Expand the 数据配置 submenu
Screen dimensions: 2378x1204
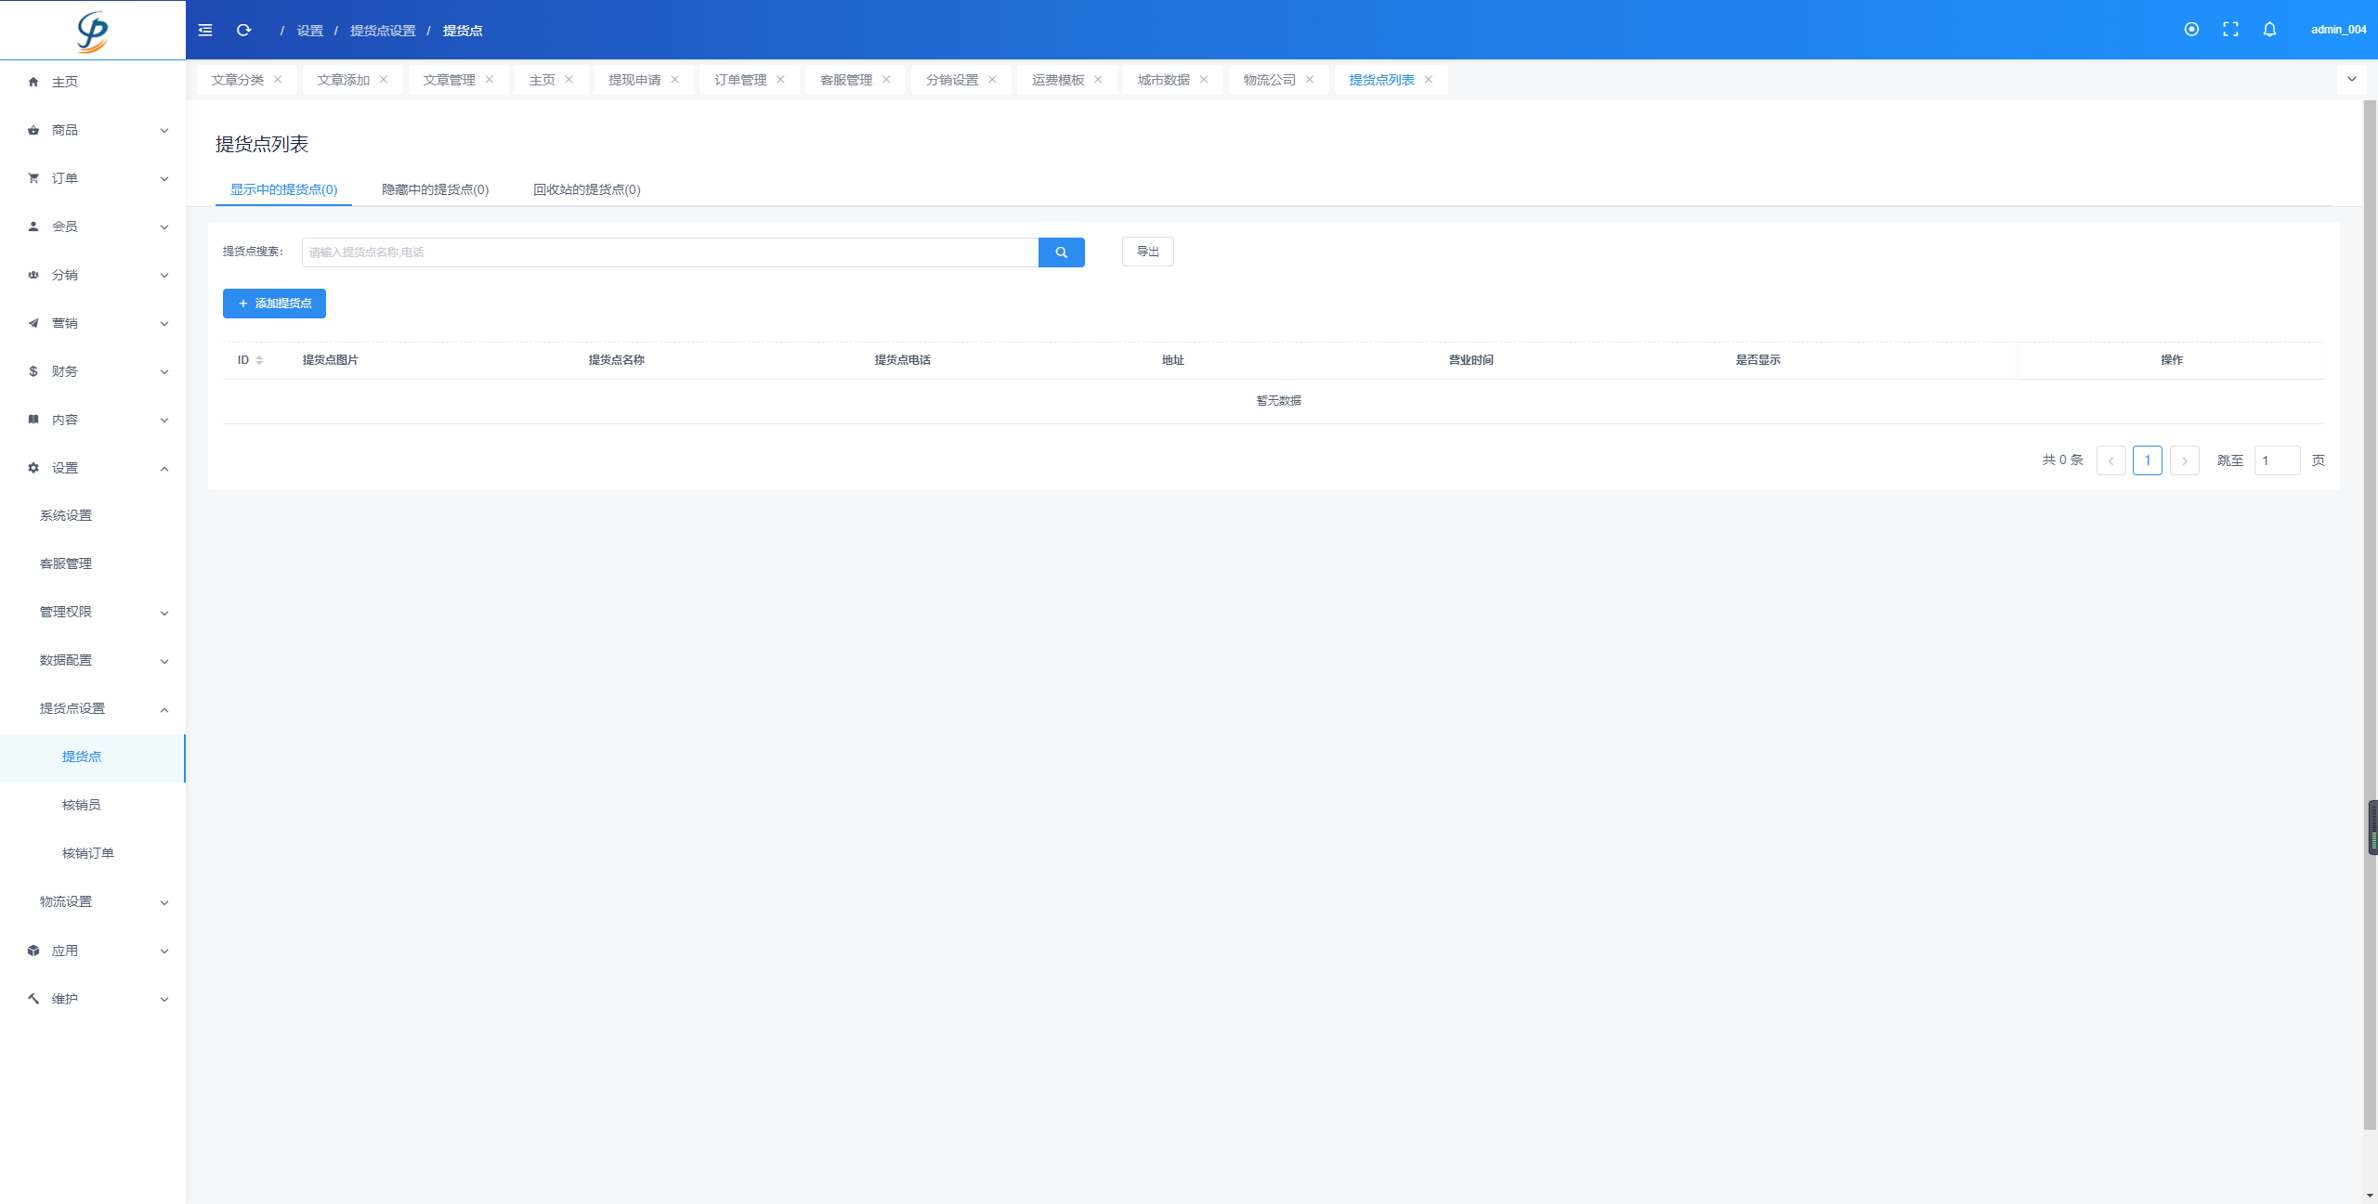(93, 660)
